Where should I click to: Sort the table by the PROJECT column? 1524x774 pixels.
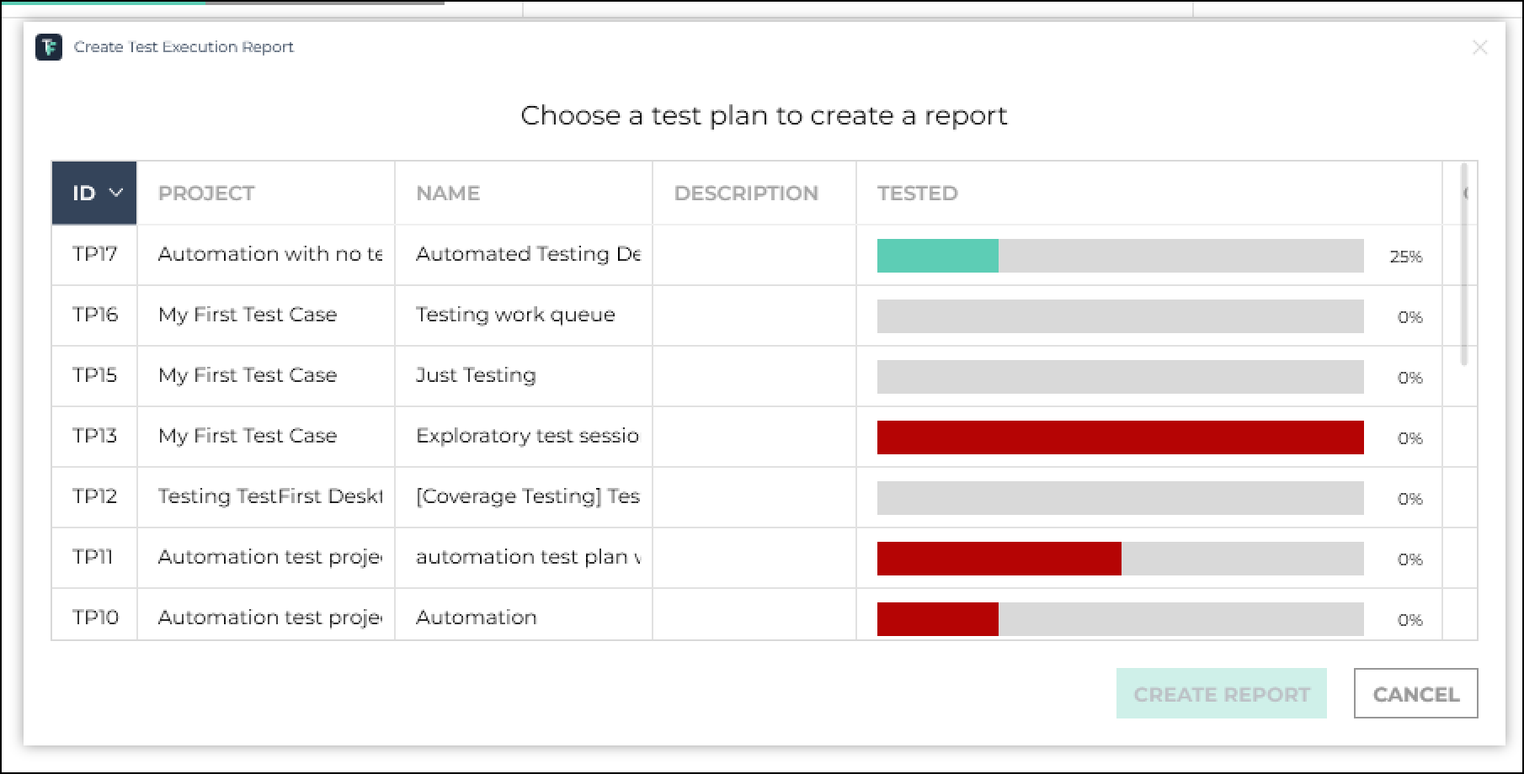207,193
